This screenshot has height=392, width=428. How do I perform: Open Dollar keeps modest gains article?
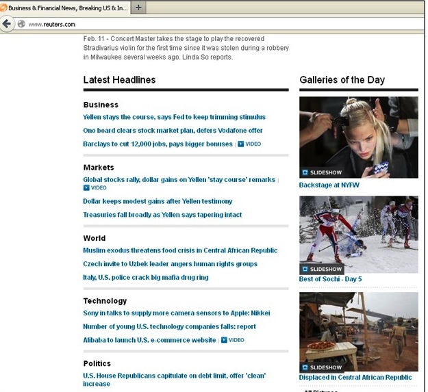pos(158,201)
